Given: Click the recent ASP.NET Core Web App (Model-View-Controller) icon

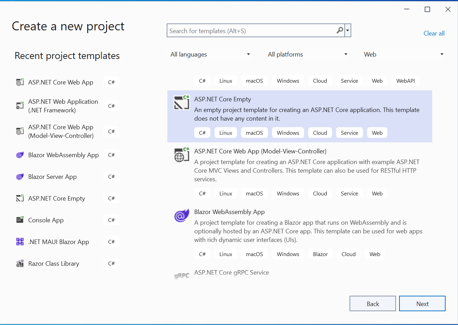Looking at the screenshot, I should (20, 131).
